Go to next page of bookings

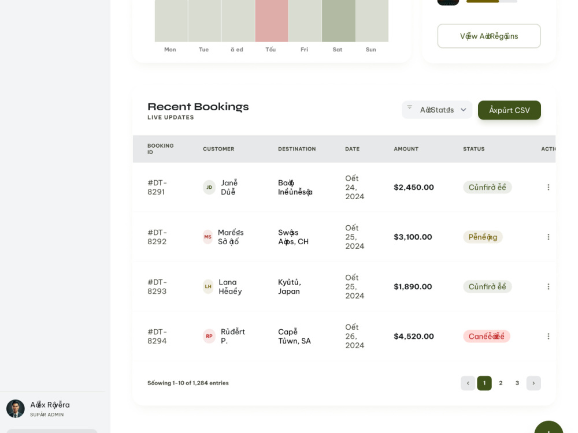(x=533, y=383)
